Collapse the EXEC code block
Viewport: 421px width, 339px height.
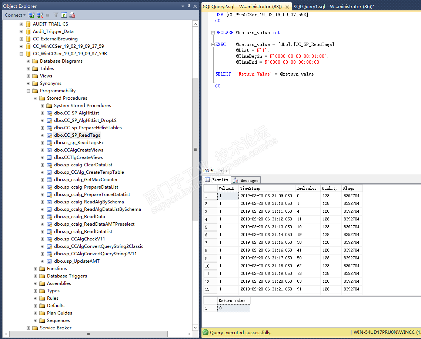tap(213, 44)
